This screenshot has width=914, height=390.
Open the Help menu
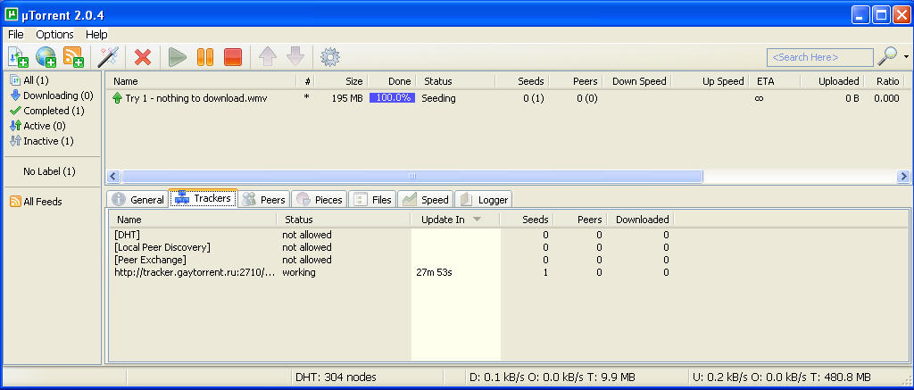tap(96, 35)
